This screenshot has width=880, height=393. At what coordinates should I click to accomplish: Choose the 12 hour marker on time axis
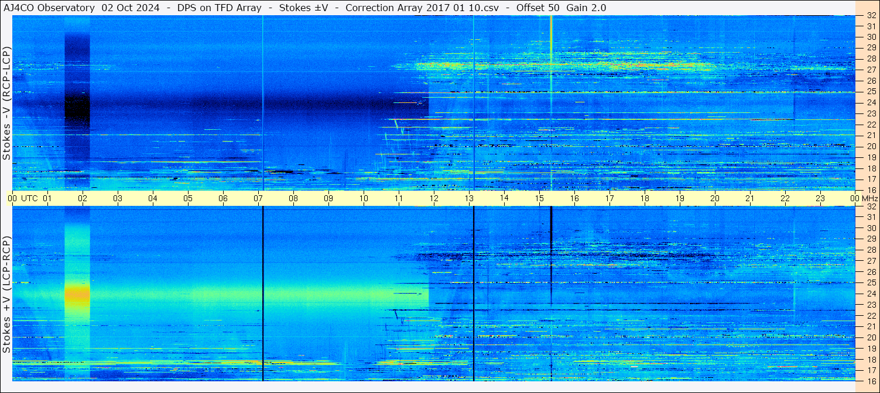[x=434, y=198]
